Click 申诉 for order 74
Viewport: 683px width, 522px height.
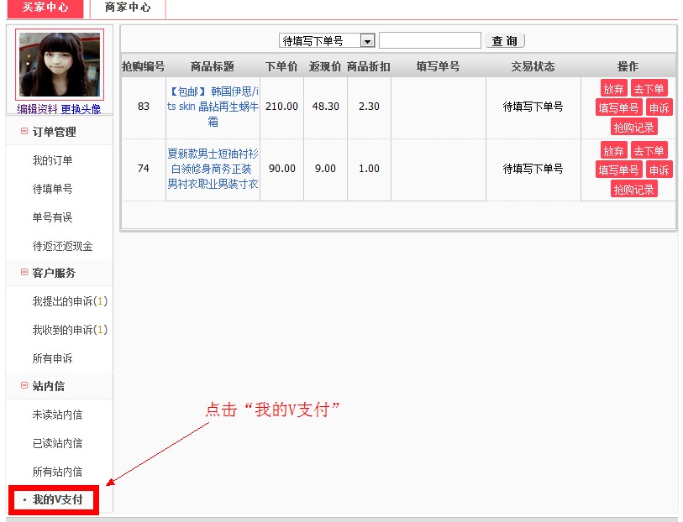point(659,170)
